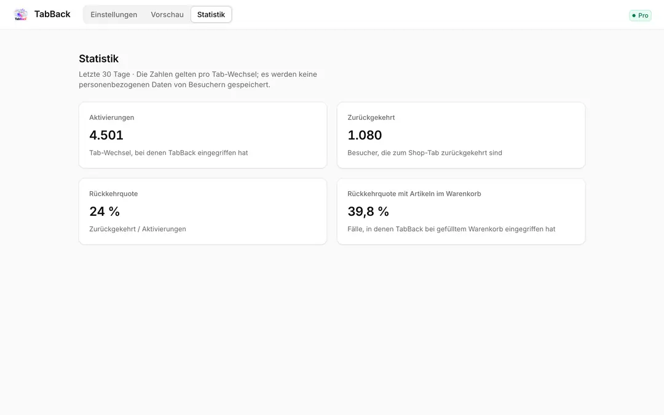Open the Einstellungen tab
Viewport: 664px width, 415px height.
(114, 14)
